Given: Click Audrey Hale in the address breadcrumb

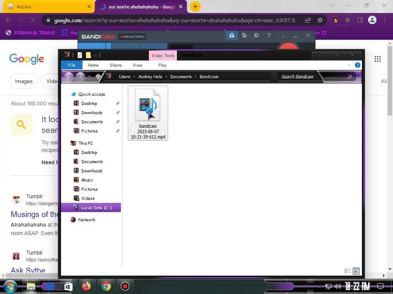Looking at the screenshot, I should click(x=150, y=77).
